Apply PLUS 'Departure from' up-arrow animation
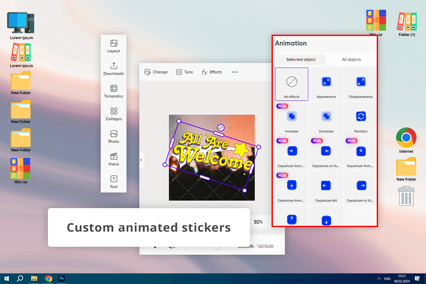The height and width of the screenshot is (284, 426). coord(292,188)
